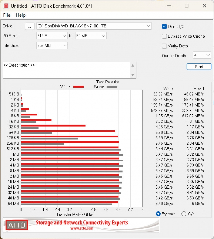Click the Write column header
The width and height of the screenshot is (214, 239).
[168, 89]
